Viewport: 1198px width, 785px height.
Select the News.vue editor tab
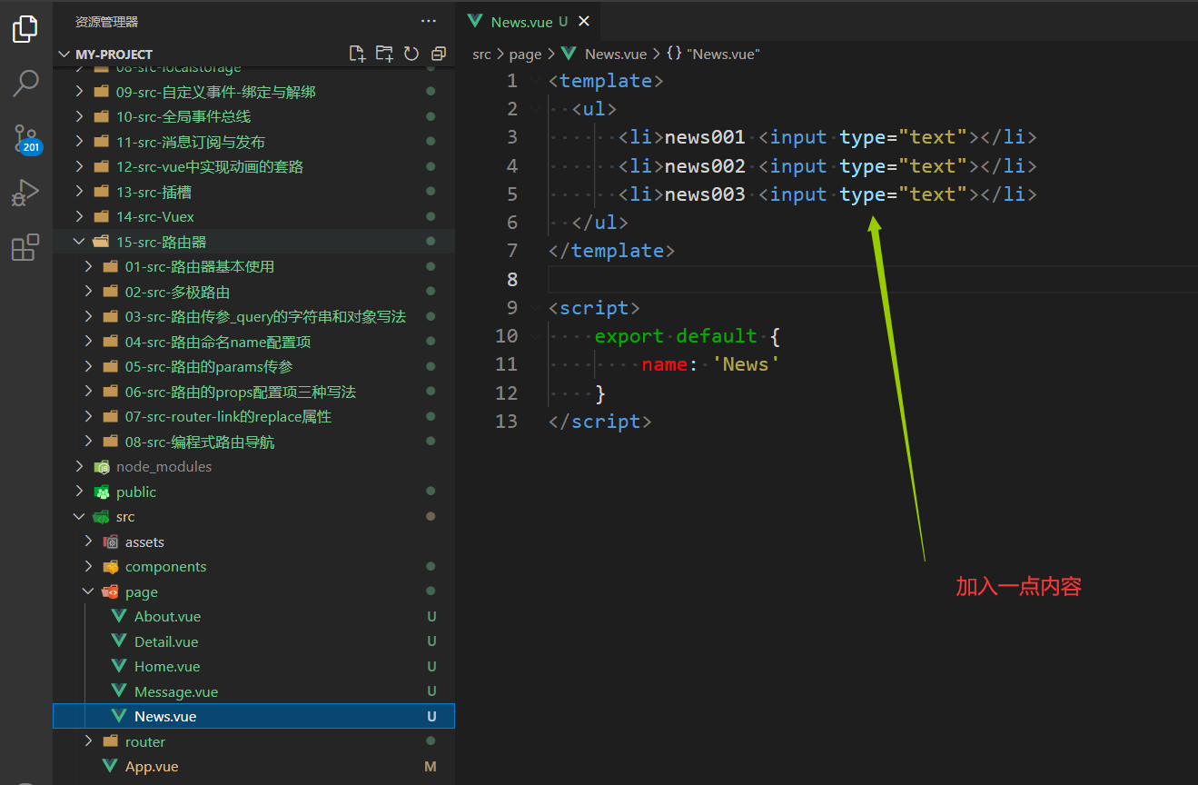click(528, 21)
